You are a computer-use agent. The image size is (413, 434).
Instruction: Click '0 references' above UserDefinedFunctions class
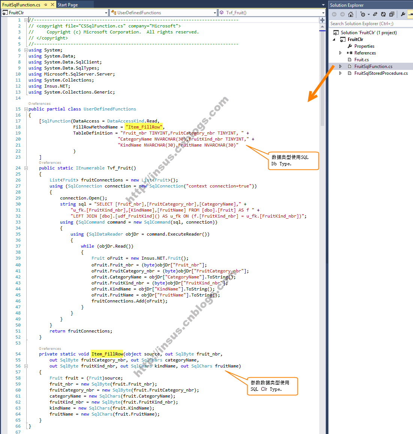pos(39,103)
